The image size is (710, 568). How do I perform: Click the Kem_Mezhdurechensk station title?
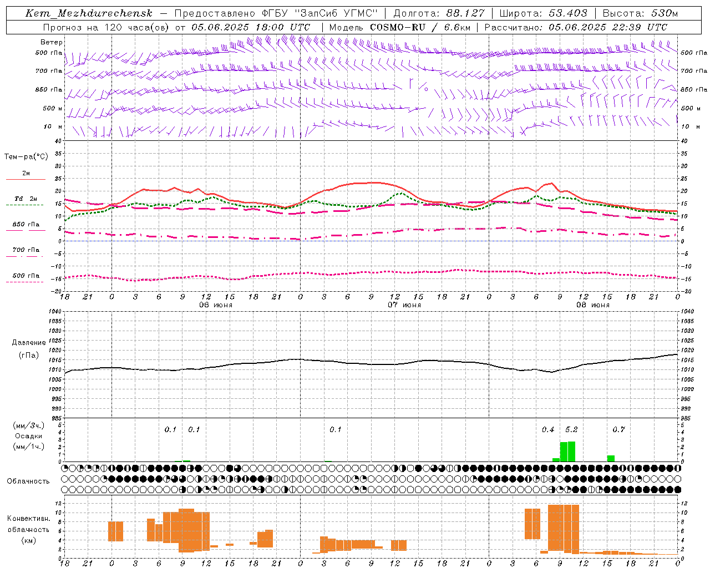[89, 13]
